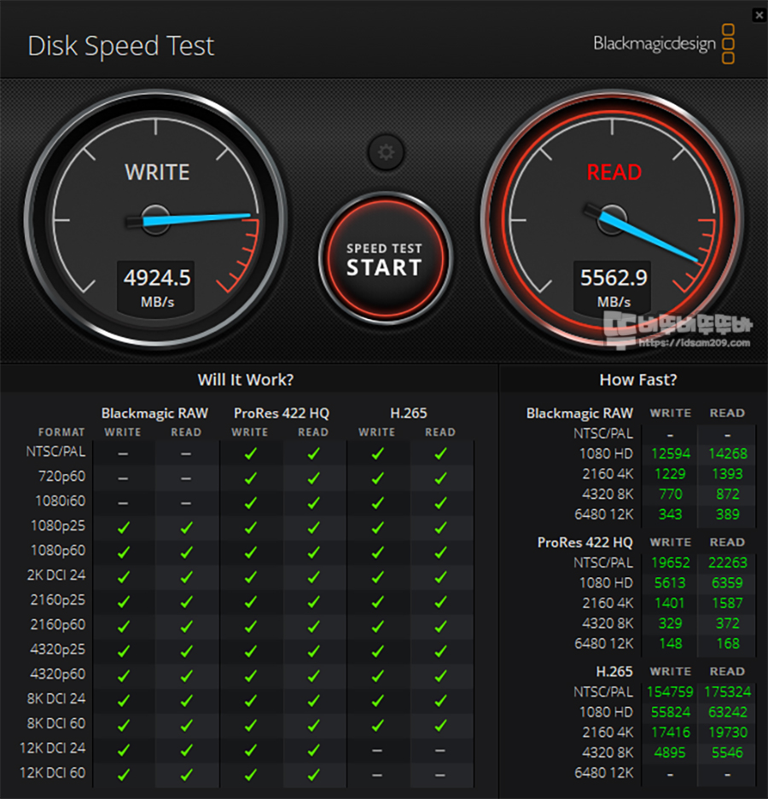This screenshot has width=768, height=799.
Task: Click the red READ gauge label
Action: click(614, 172)
